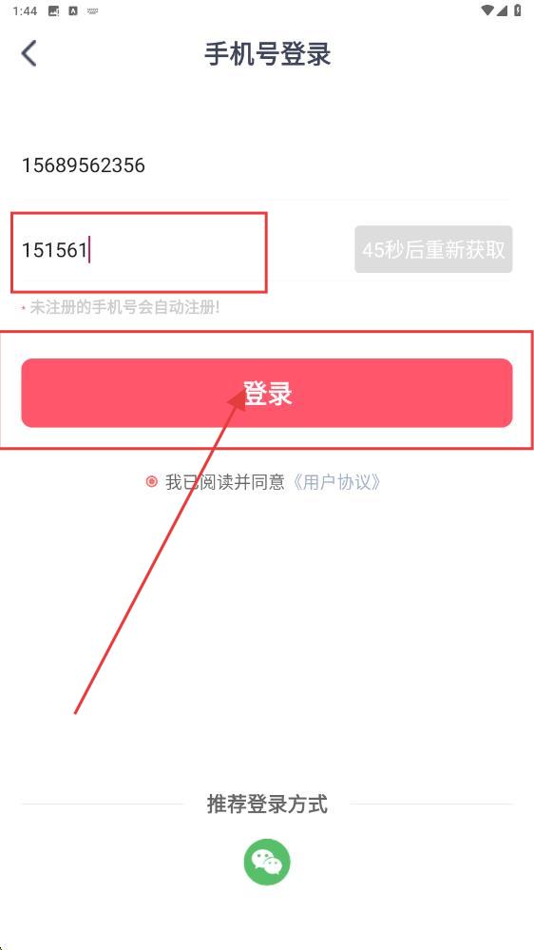This screenshot has height=950, width=534.
Task: Tap the picture notification icon in status bar
Action: pos(53,10)
